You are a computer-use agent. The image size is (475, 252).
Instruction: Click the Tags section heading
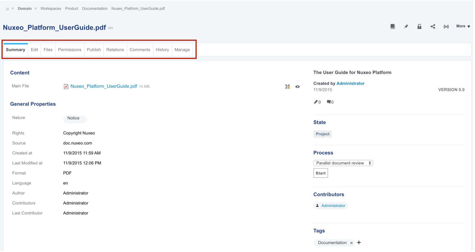pos(319,231)
